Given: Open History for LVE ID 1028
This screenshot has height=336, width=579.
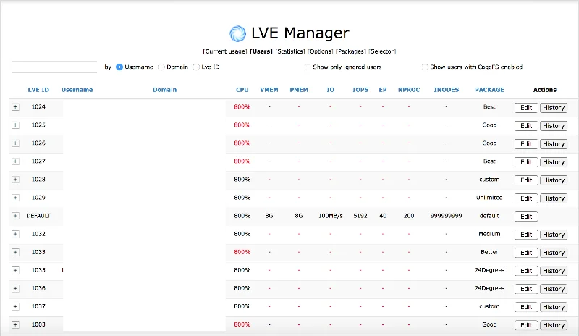Looking at the screenshot, I should tap(554, 180).
